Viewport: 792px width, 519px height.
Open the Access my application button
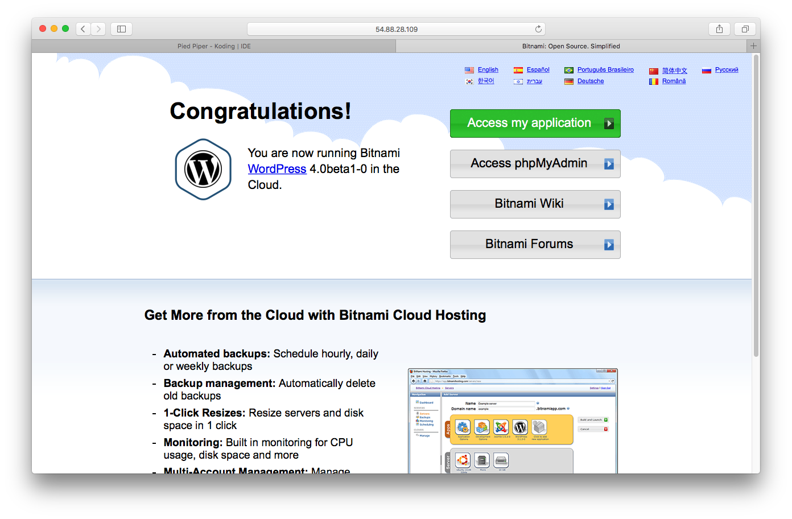[535, 123]
